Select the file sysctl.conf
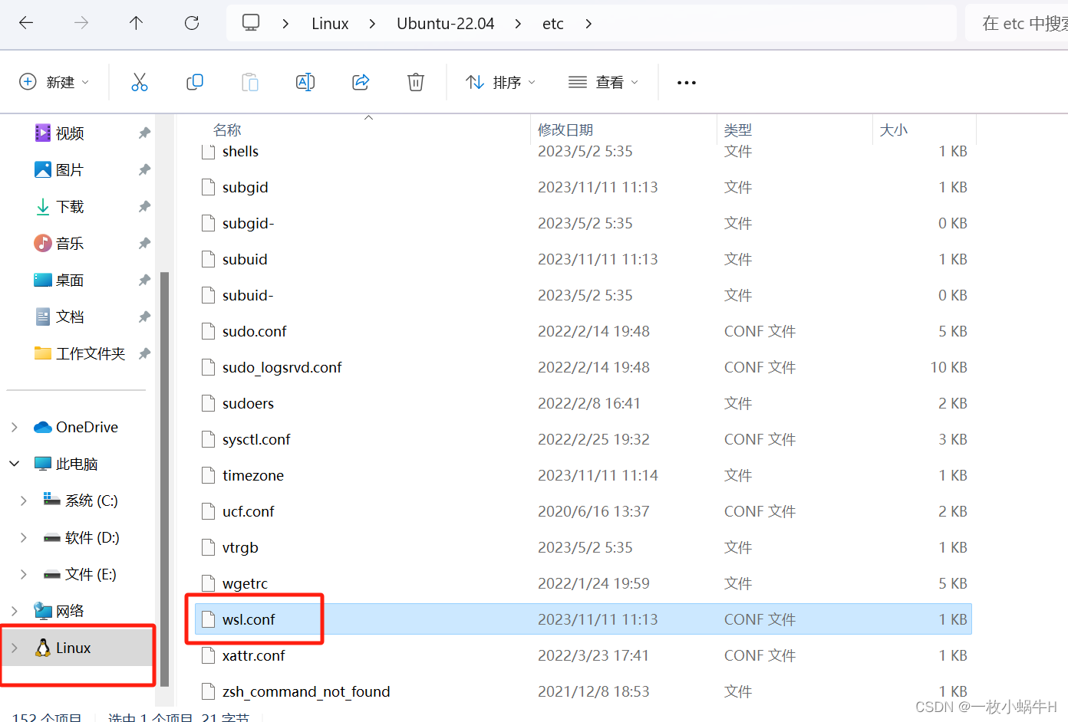Screen dimensions: 1068x722 pyautogui.click(x=256, y=439)
